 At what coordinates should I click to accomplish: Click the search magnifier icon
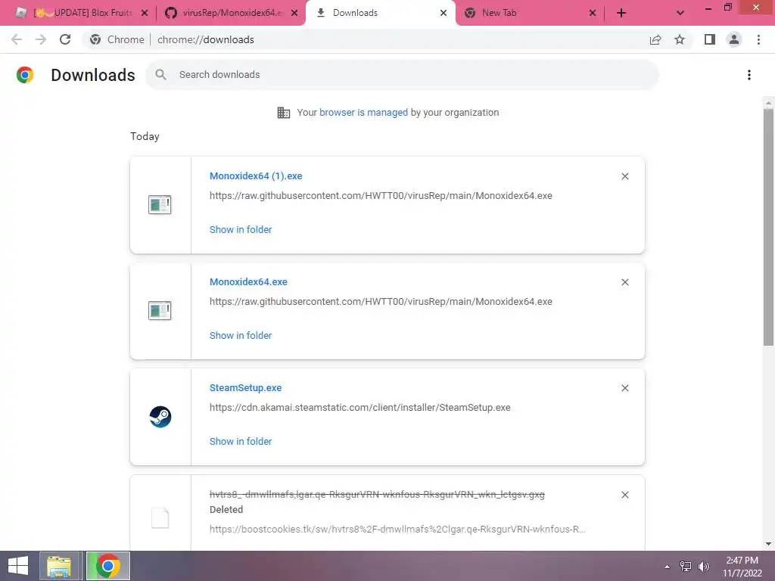click(x=160, y=75)
